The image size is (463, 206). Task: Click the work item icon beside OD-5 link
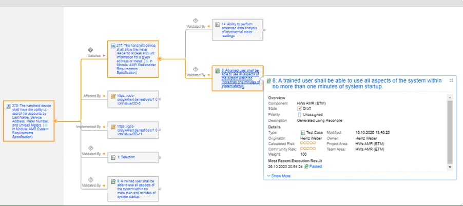pos(113,96)
